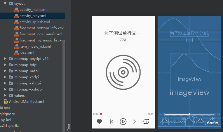Click the previous track icon in preview

tap(111, 121)
